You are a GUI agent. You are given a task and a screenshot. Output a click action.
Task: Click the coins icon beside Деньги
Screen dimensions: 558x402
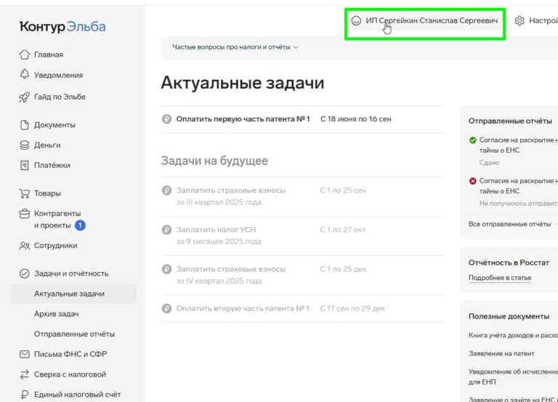pos(24,145)
